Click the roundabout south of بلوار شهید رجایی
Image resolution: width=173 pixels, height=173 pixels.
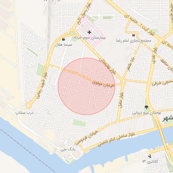point(28,105)
